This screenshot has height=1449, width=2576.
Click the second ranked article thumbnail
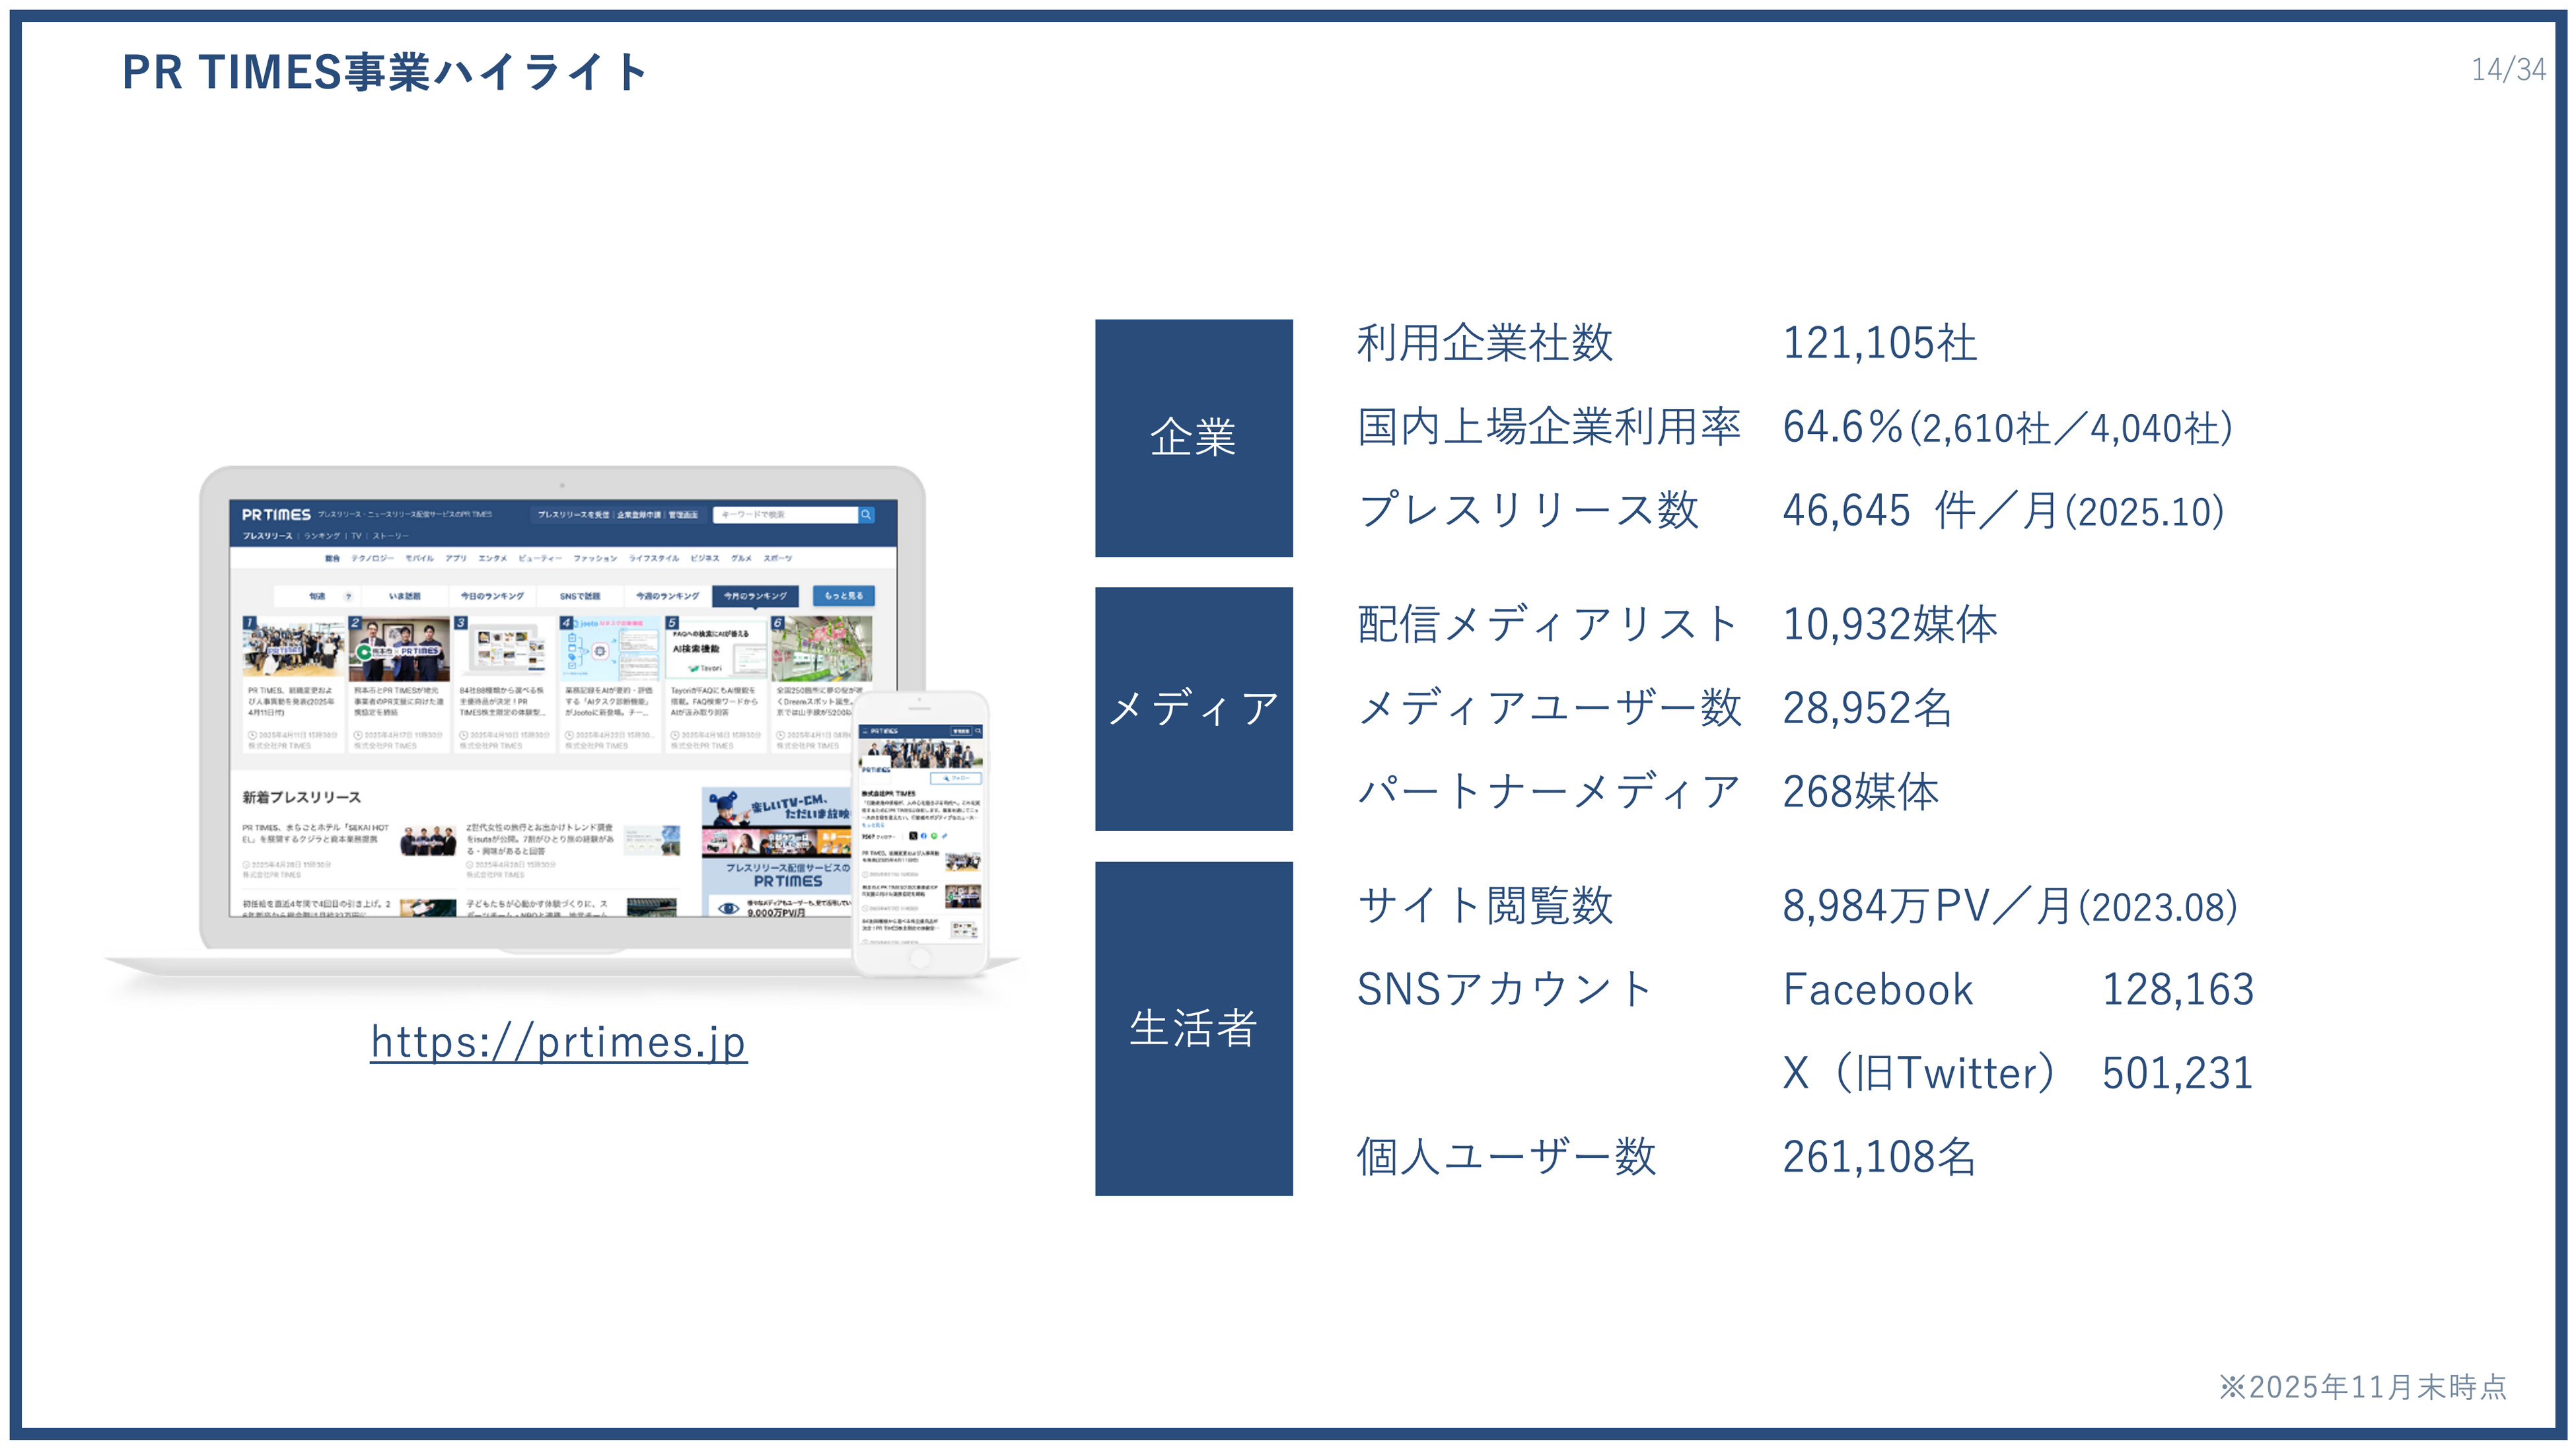399,649
